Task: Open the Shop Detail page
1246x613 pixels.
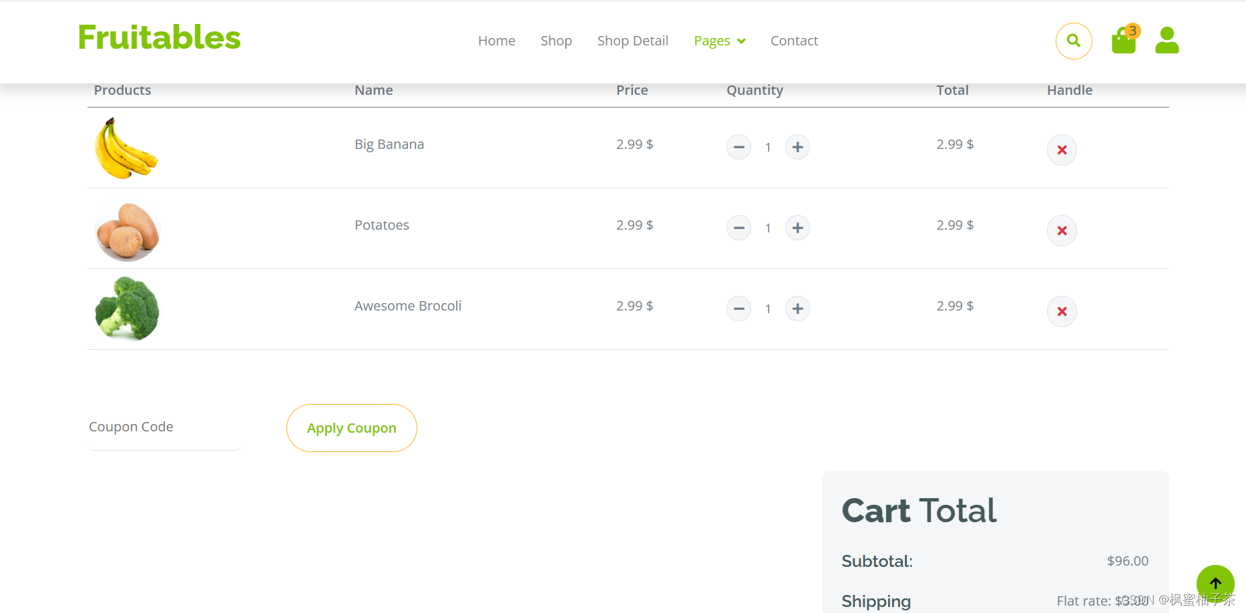Action: pos(632,41)
